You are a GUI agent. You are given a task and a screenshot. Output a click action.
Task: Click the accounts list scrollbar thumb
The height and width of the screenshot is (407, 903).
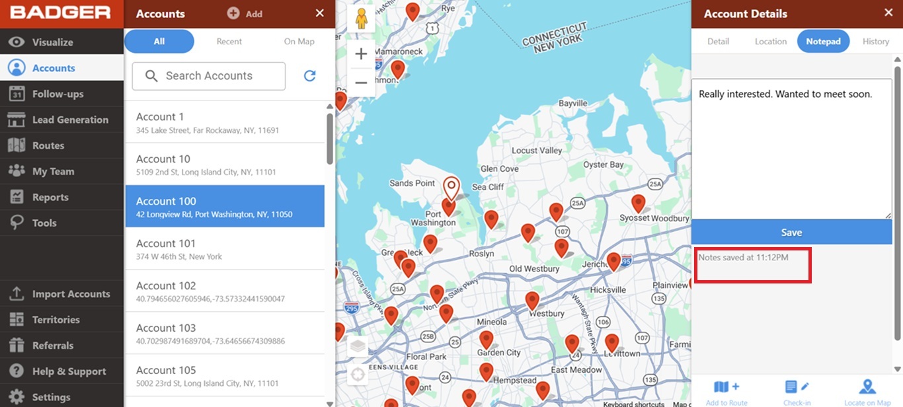330,138
